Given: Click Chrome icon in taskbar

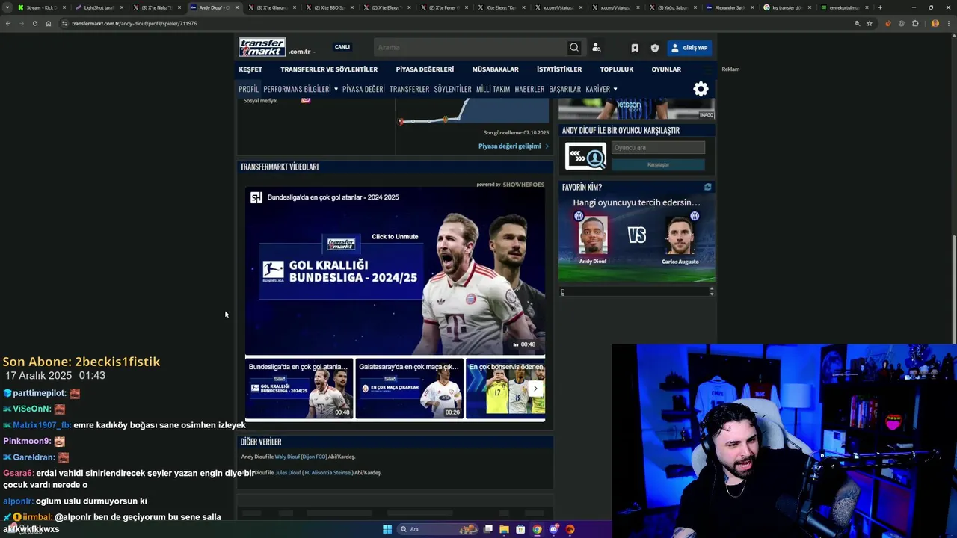Looking at the screenshot, I should (x=537, y=529).
